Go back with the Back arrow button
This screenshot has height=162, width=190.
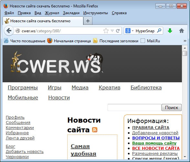pyautogui.click(x=9, y=31)
